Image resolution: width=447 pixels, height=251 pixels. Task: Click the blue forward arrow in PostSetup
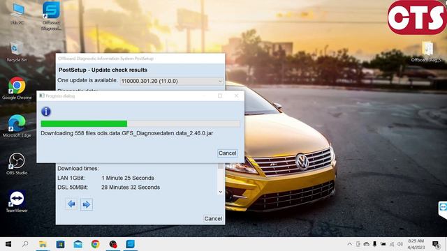pos(87,204)
